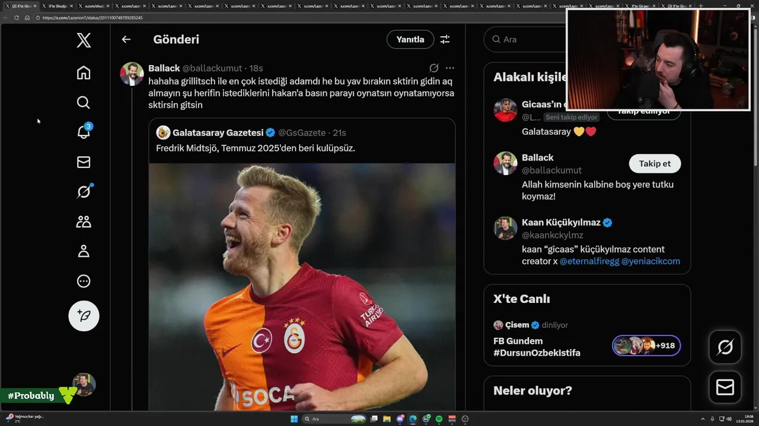Open floating Grok button at bottom right
Viewport: 759px width, 426px height.
[x=725, y=347]
